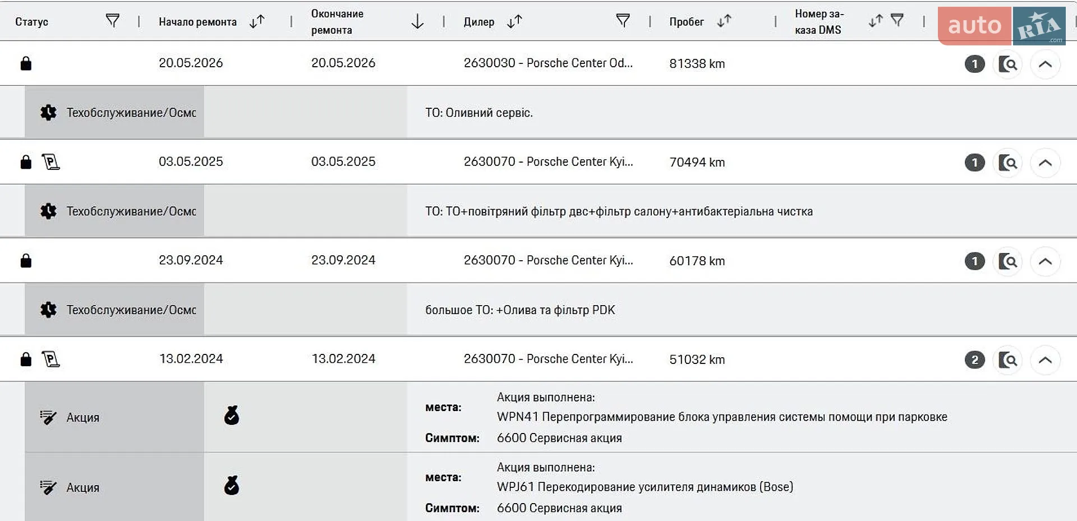Click WPJ61 Перекодирование усилителя динамиков text
1077x521 pixels.
pos(645,487)
